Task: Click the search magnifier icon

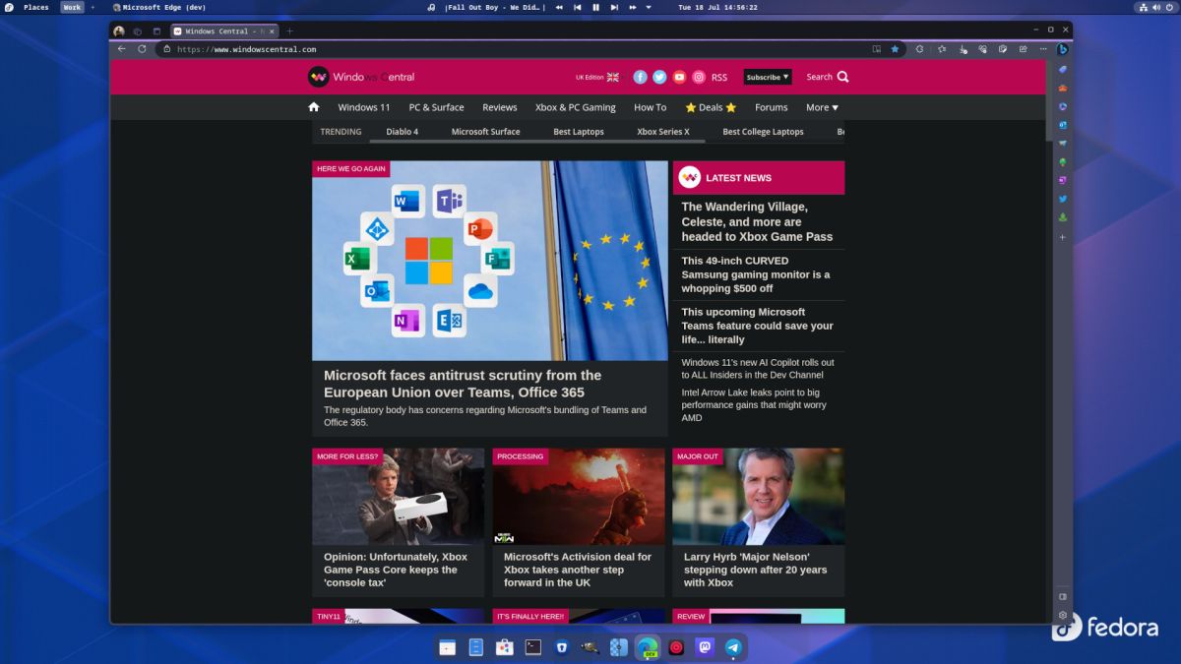Action: point(842,77)
